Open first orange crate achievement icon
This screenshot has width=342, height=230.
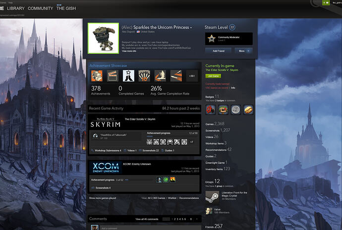pos(97,76)
